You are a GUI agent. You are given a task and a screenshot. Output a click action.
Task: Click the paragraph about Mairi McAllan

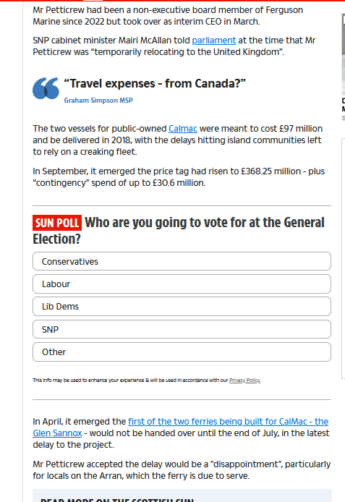click(174, 46)
